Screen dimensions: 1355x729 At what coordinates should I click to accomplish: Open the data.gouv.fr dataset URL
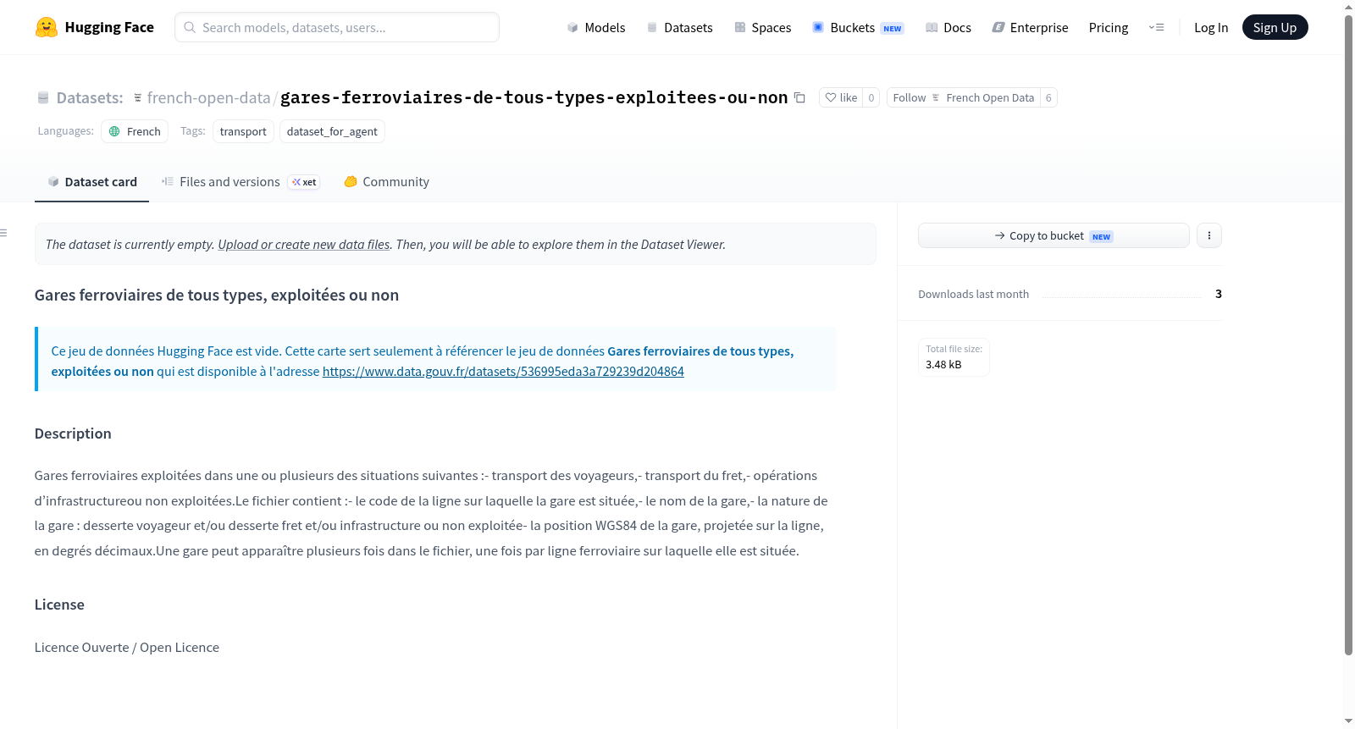503,371
